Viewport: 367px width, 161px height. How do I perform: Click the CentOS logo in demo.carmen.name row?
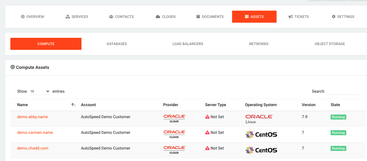click(x=261, y=134)
